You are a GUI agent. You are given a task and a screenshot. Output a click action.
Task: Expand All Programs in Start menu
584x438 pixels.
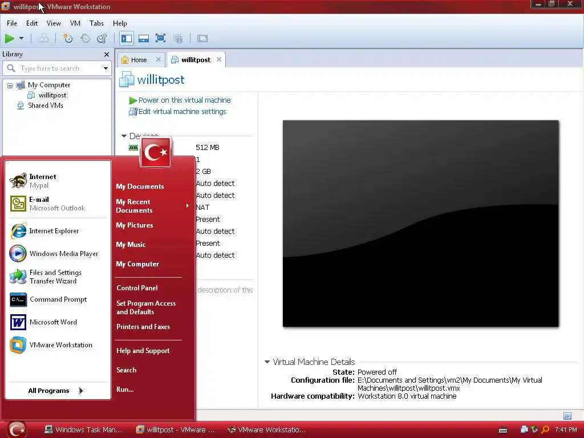[x=56, y=391]
